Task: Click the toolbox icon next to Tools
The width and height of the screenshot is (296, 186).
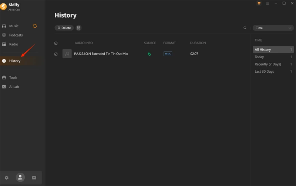Action: click(4, 77)
